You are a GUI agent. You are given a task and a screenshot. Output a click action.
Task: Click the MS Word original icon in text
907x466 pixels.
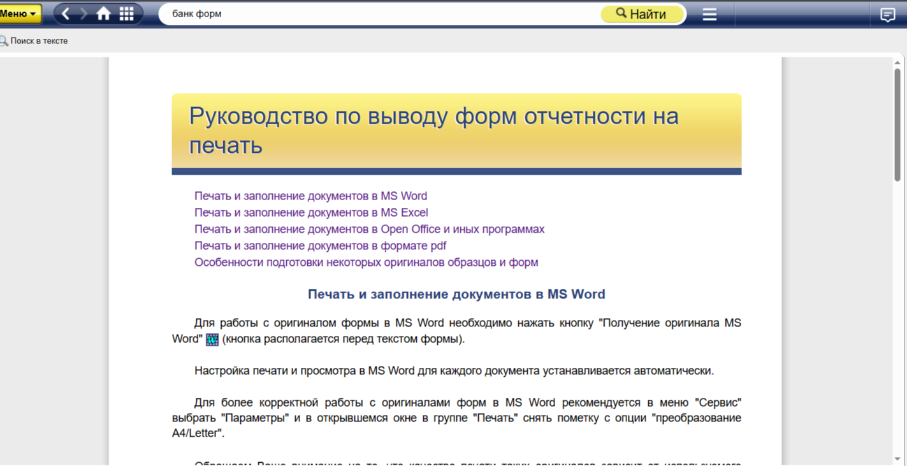pyautogui.click(x=212, y=339)
